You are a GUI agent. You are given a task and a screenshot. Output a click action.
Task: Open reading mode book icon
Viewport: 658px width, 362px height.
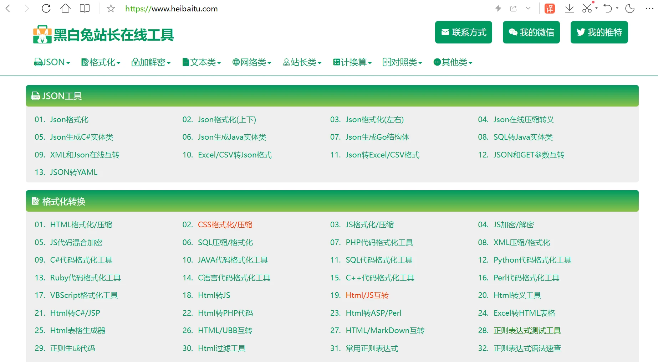85,9
